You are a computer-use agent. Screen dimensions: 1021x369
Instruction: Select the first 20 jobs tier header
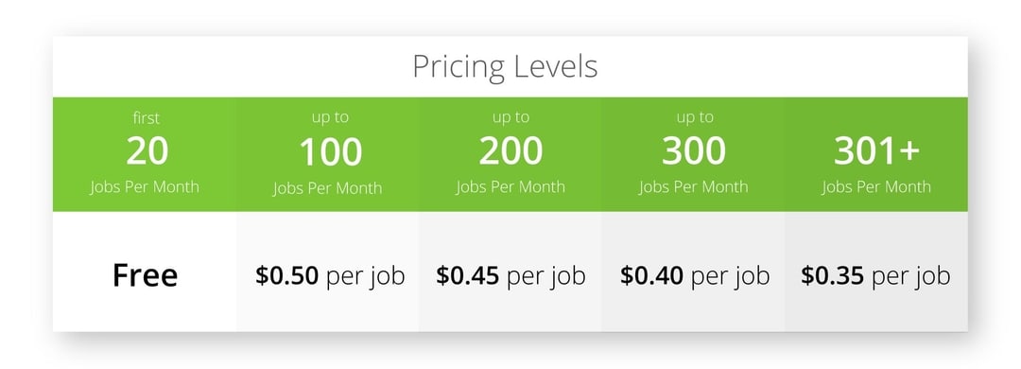(x=145, y=154)
